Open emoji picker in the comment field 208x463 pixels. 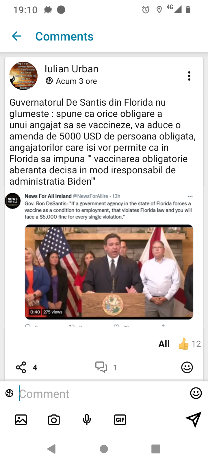(x=196, y=393)
